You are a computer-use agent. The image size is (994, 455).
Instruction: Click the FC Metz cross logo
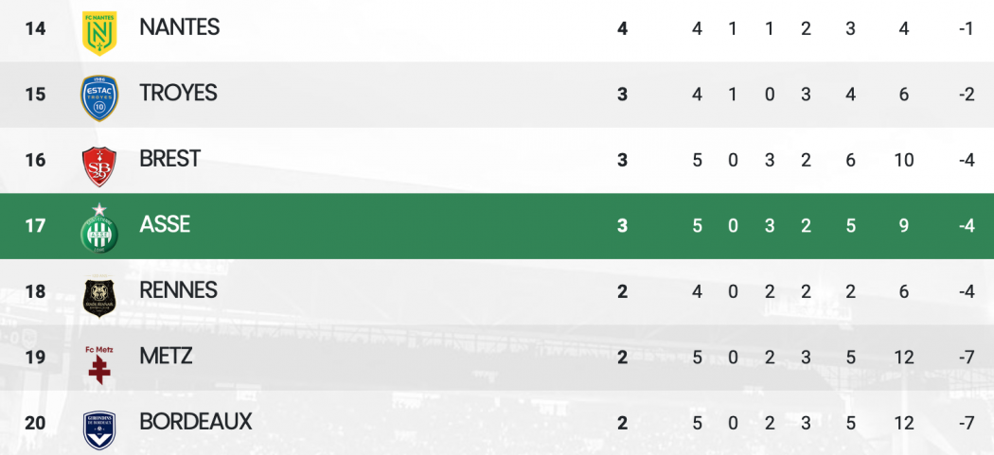(99, 365)
